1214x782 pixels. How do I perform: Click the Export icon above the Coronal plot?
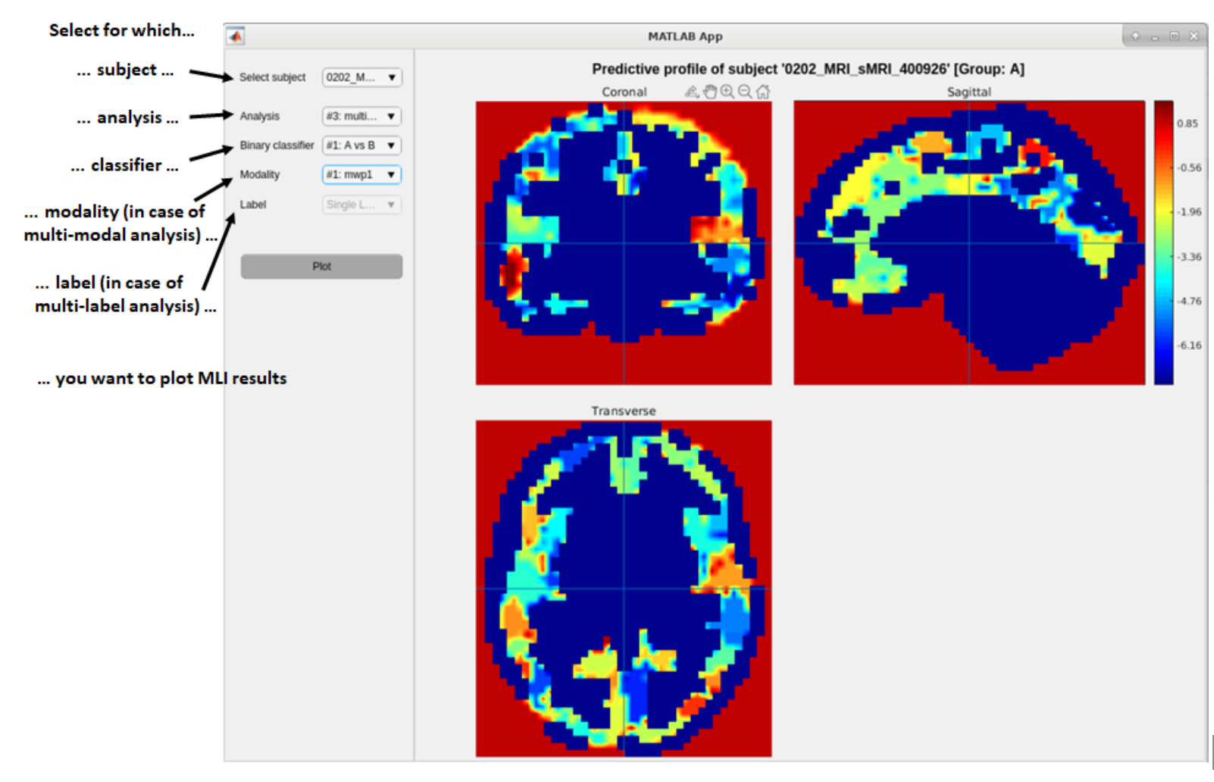692,92
